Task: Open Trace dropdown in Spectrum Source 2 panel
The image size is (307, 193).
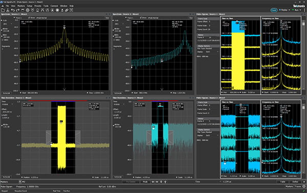Action: click(129, 17)
